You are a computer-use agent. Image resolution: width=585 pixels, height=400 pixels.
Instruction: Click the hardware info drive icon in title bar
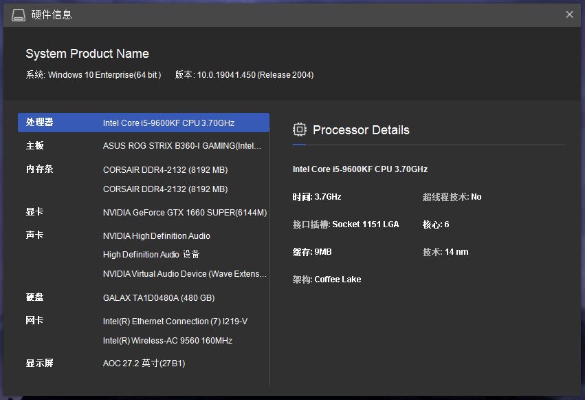(x=19, y=15)
